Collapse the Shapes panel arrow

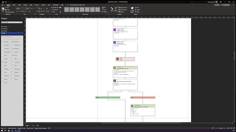tap(22, 18)
